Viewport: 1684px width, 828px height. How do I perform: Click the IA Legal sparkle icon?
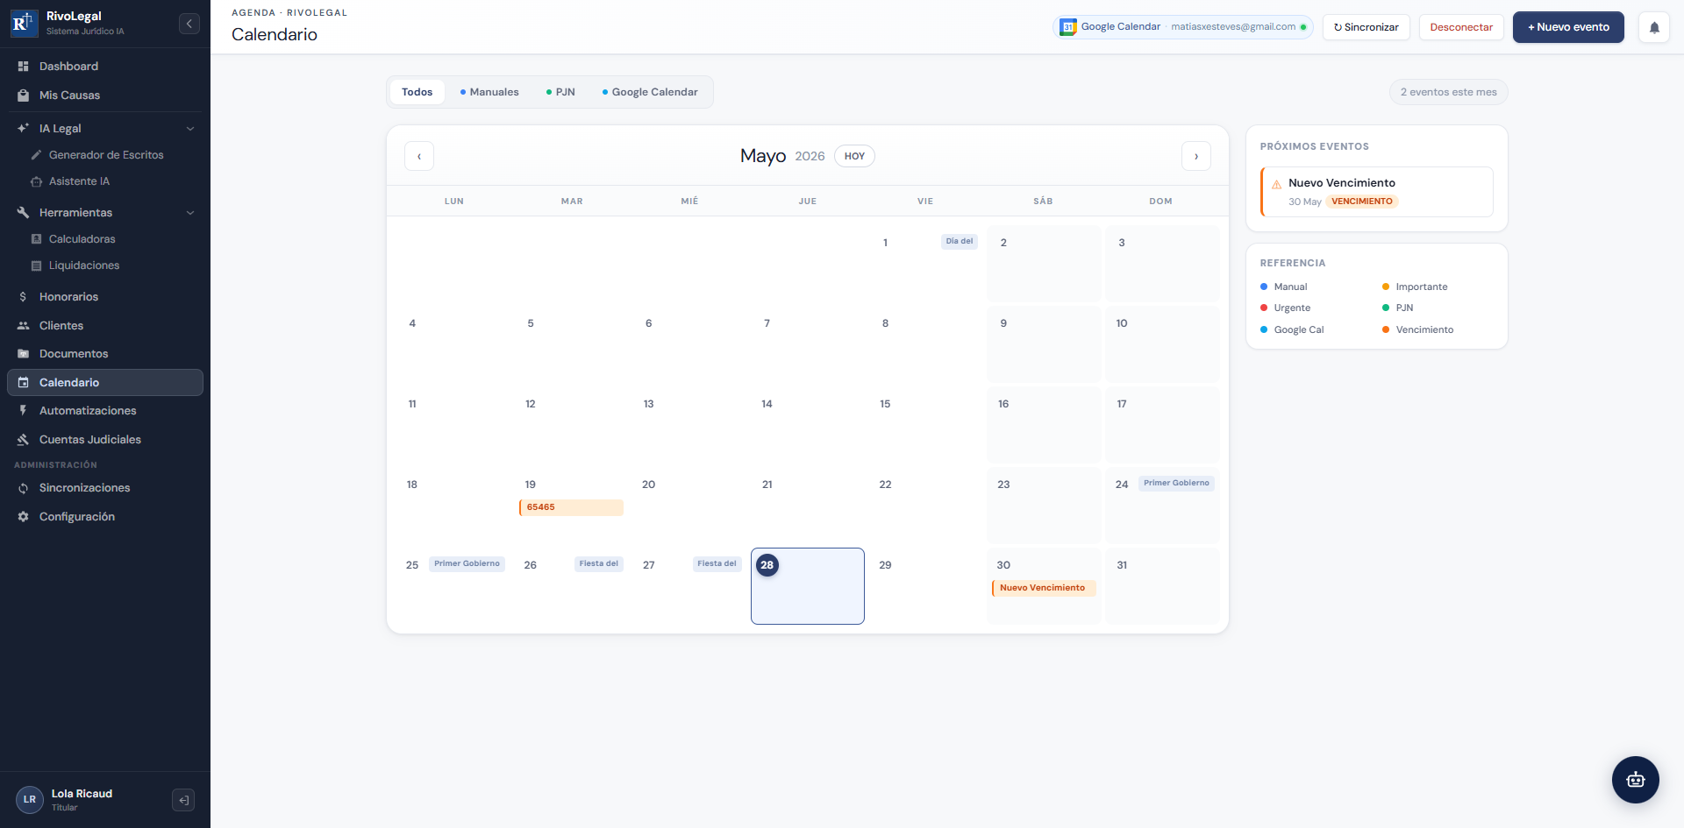point(24,128)
